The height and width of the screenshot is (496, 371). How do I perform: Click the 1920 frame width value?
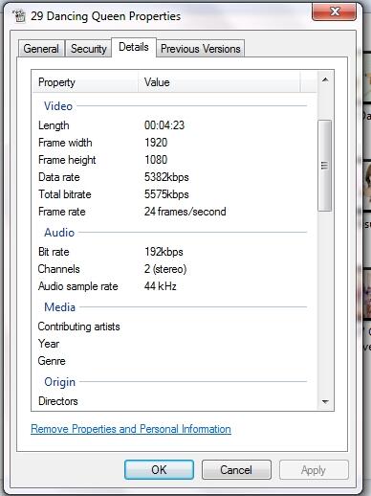click(x=156, y=143)
